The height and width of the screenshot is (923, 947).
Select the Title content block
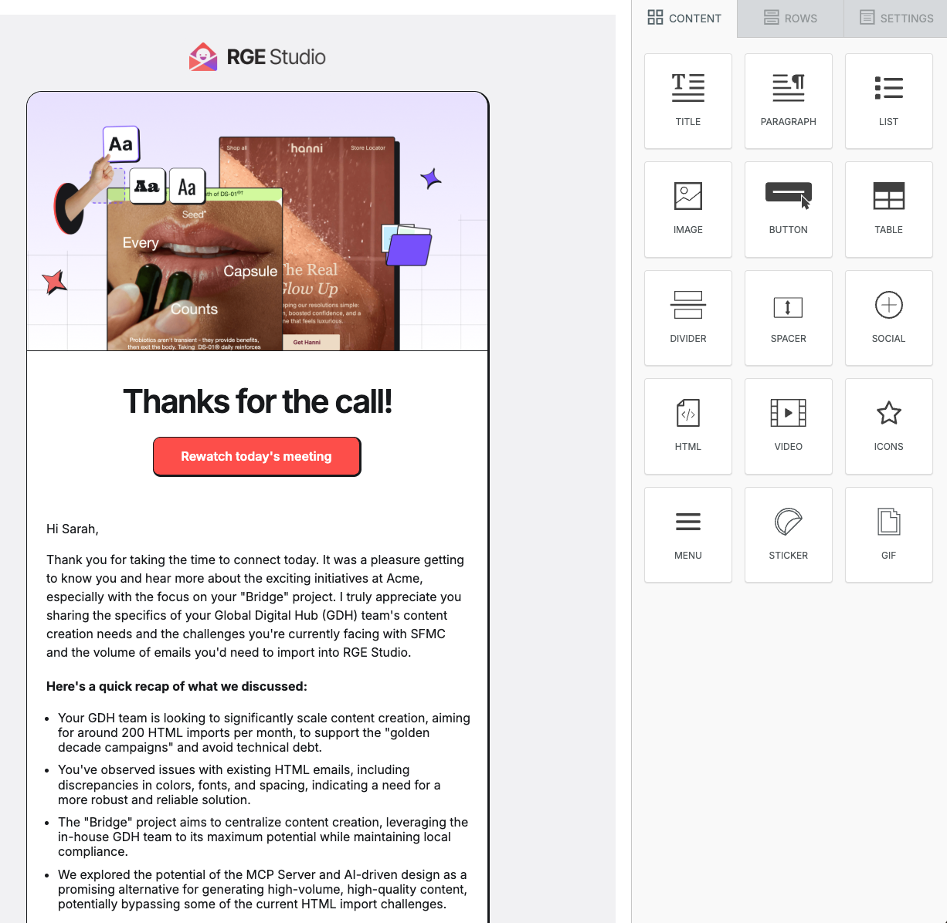(687, 101)
